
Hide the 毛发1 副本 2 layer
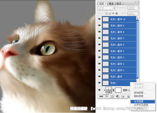[x=99, y=70]
